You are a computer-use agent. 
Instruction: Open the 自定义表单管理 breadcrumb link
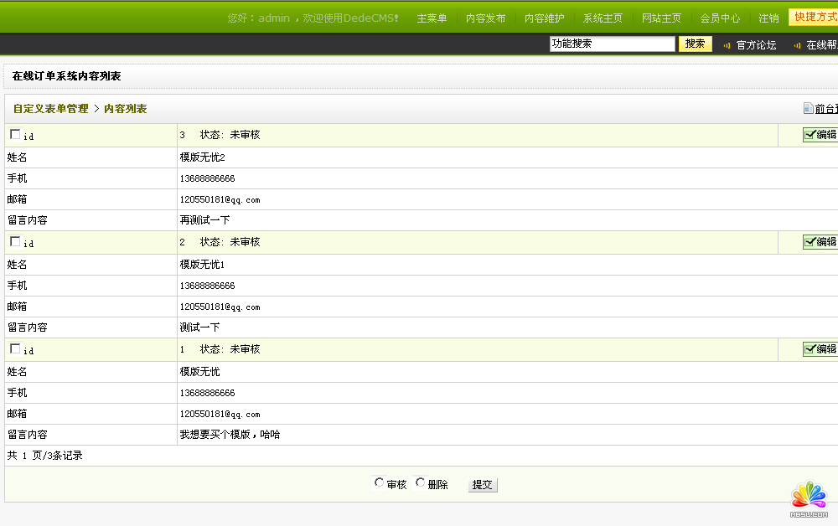click(x=50, y=109)
